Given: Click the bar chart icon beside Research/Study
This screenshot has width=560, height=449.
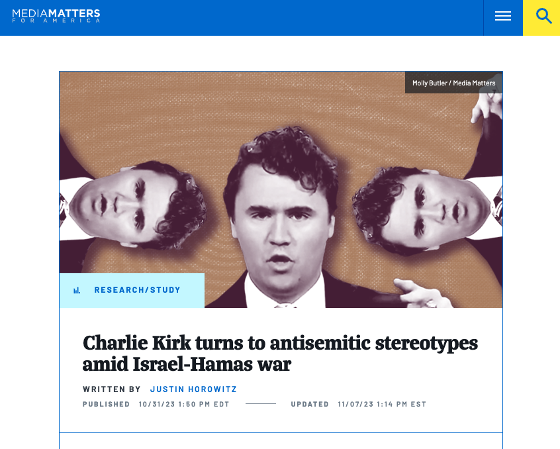Looking at the screenshot, I should pos(77,291).
